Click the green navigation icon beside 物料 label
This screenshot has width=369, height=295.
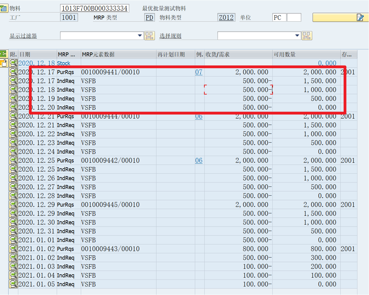click(5, 8)
